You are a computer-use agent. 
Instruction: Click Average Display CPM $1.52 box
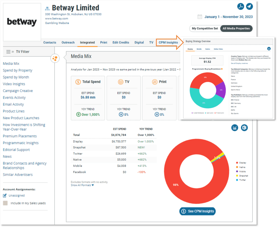[x=207, y=60]
